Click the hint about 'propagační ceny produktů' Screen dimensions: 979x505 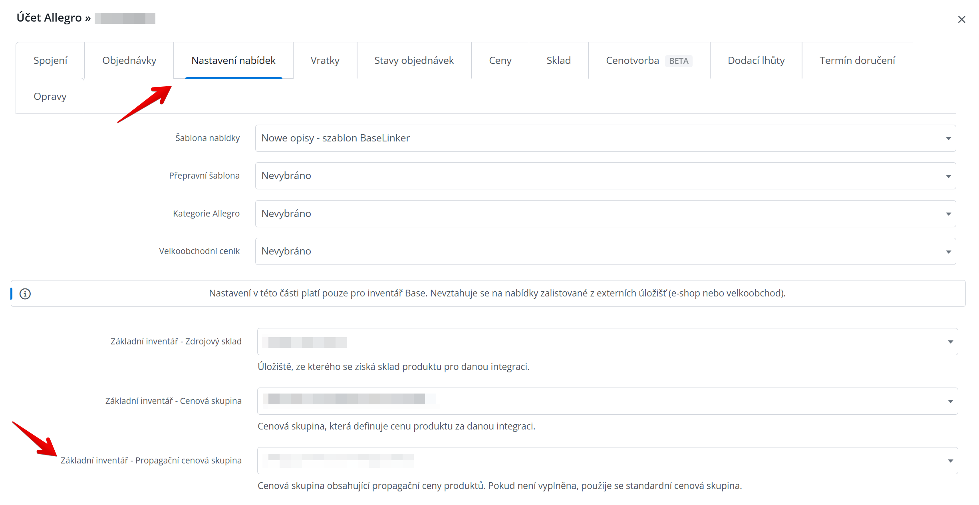tap(500, 485)
